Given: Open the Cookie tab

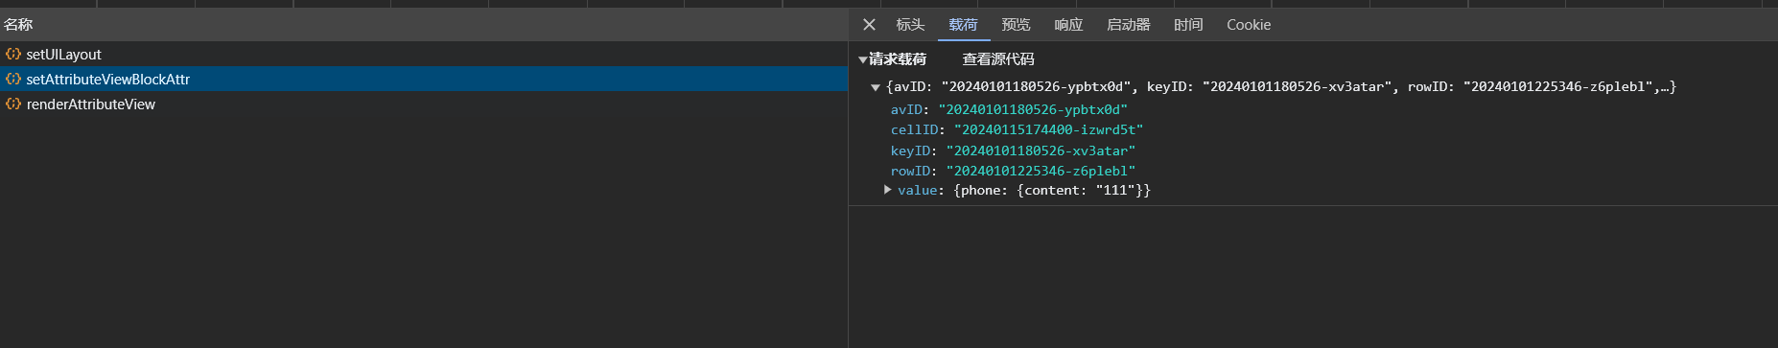Looking at the screenshot, I should point(1249,25).
